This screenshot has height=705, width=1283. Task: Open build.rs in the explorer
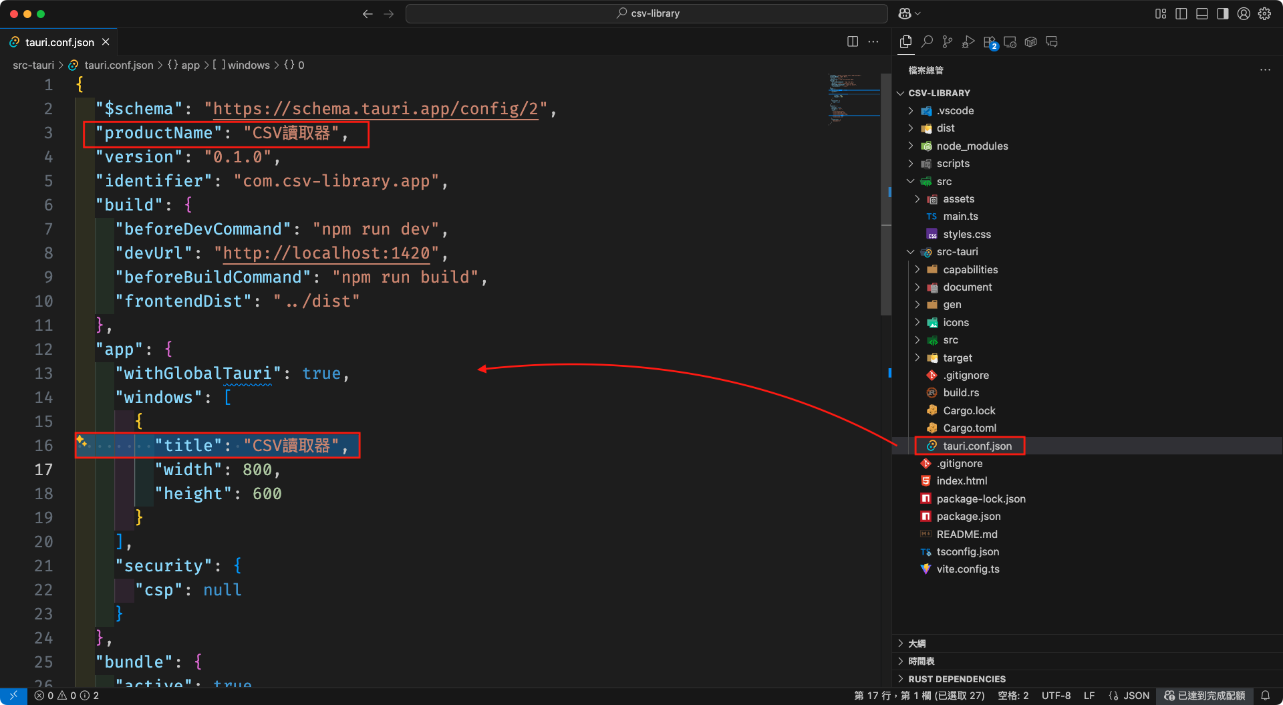coord(960,392)
